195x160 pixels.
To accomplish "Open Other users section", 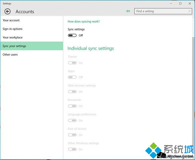I will point(32,54).
